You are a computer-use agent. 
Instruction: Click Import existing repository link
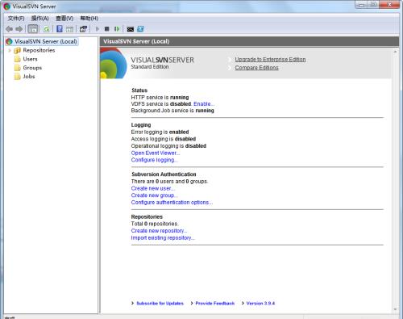click(x=163, y=238)
